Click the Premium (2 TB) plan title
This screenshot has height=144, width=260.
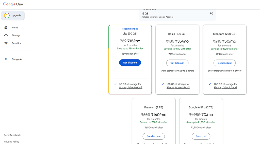pyautogui.click(x=154, y=107)
